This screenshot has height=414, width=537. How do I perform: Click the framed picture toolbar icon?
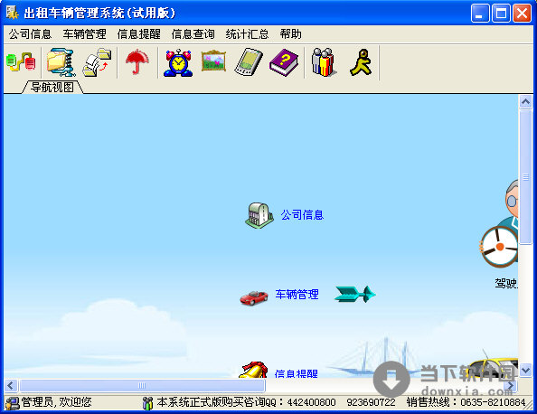[213, 61]
